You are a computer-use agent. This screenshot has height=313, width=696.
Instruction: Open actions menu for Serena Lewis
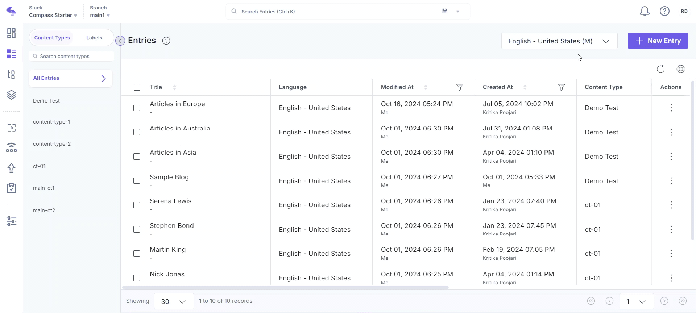[671, 205]
